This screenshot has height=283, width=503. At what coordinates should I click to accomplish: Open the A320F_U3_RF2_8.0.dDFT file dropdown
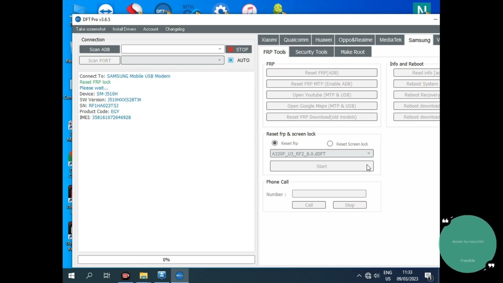tap(322, 154)
